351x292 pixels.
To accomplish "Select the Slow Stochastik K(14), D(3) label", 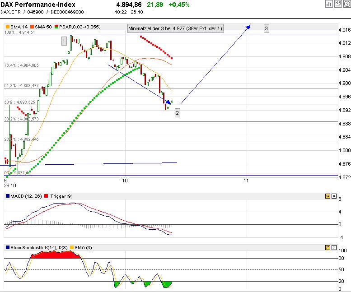I will pos(39,247).
